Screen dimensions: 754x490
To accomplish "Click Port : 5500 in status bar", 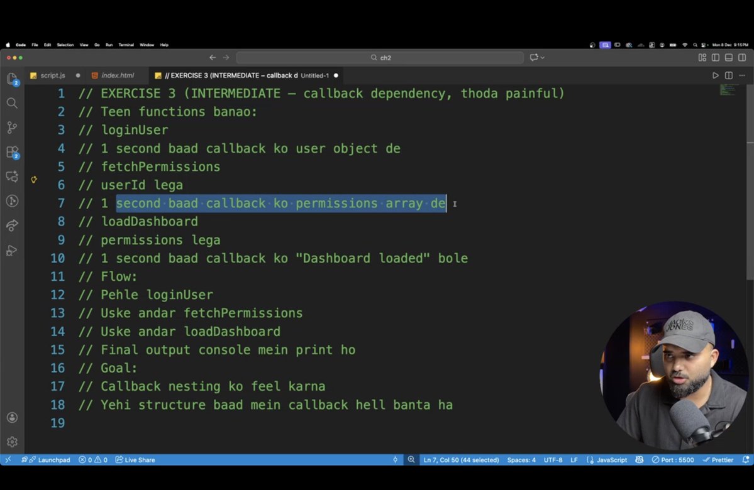I will click(x=673, y=460).
